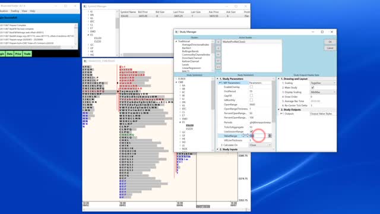Toggle the EnableOverlay checkbox
The image size is (380, 214).
click(251, 87)
